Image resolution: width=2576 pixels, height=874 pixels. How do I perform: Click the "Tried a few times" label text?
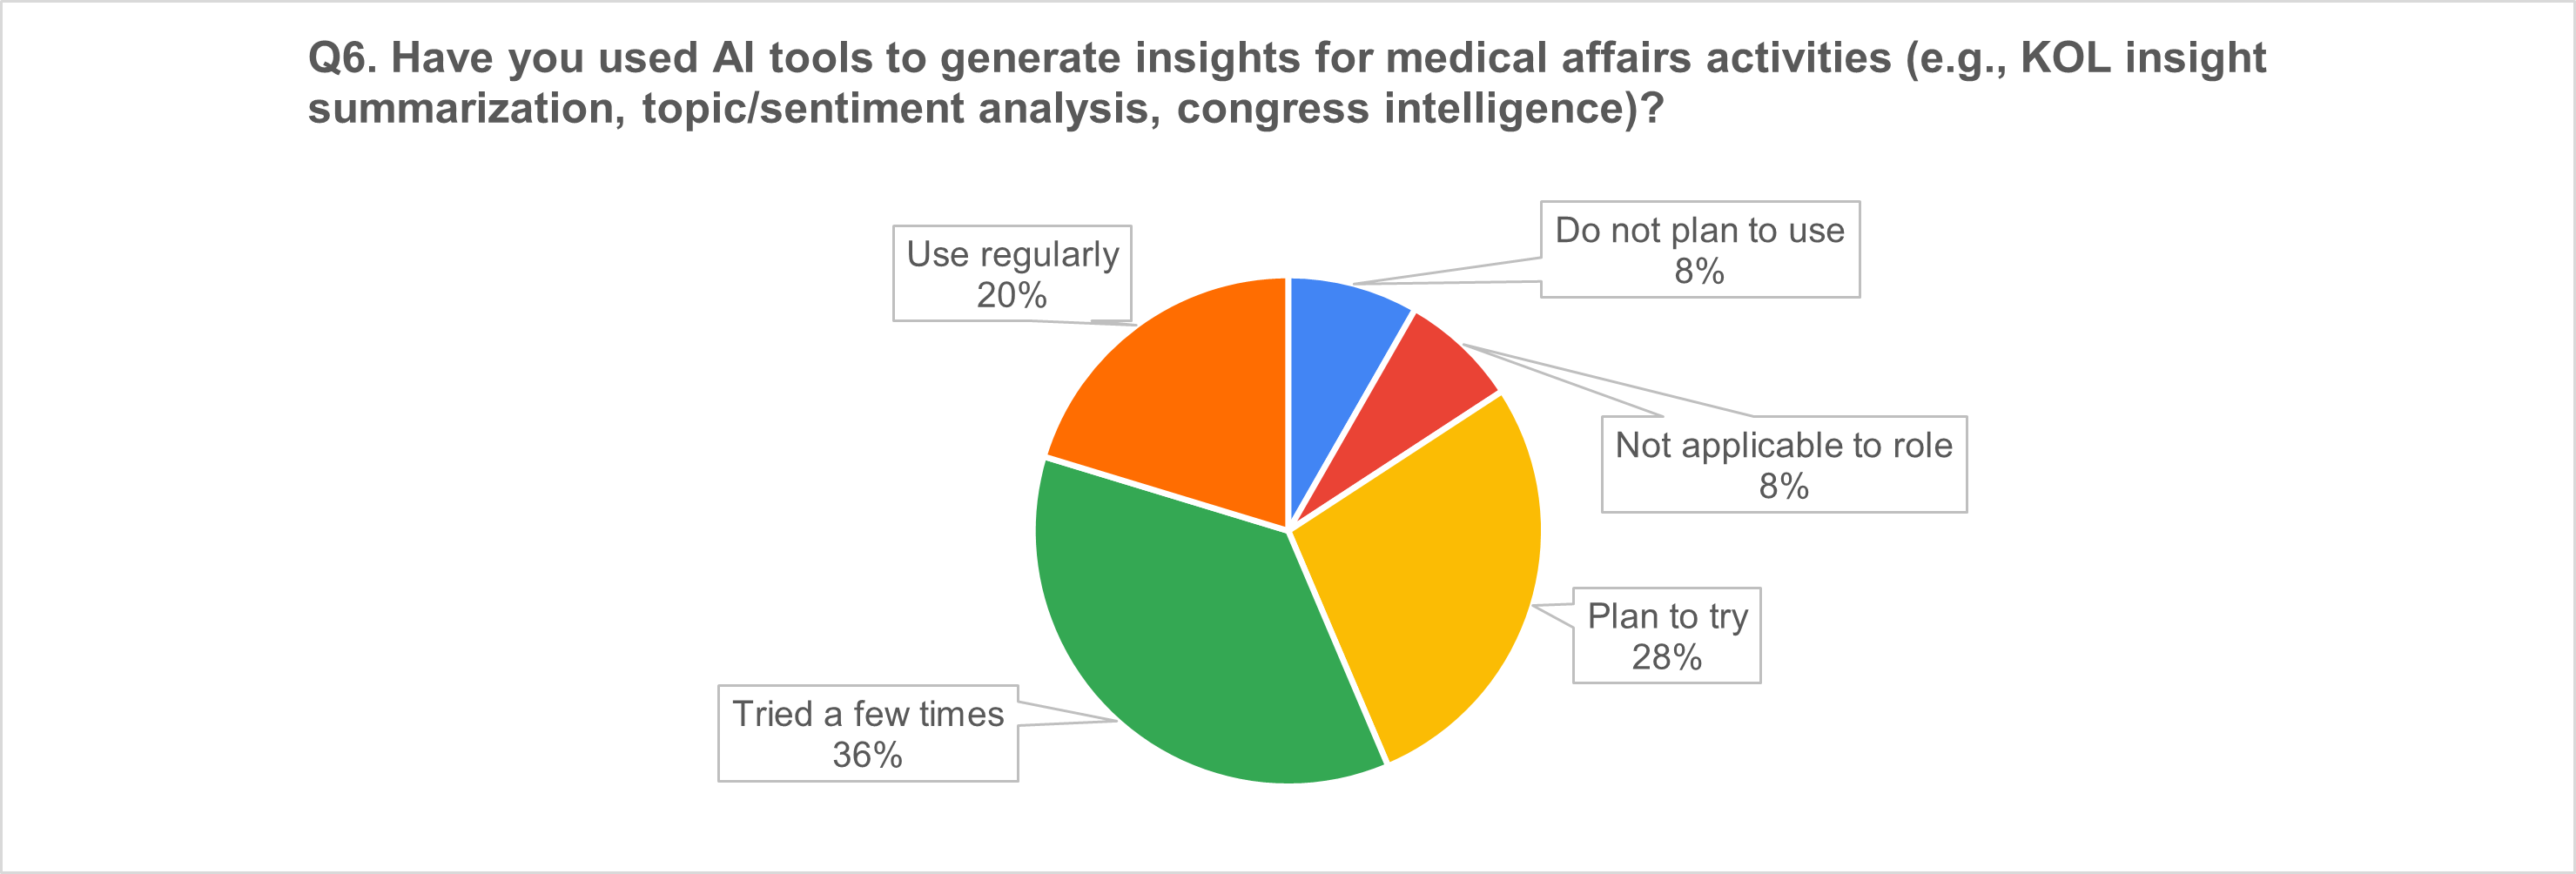coord(868,715)
